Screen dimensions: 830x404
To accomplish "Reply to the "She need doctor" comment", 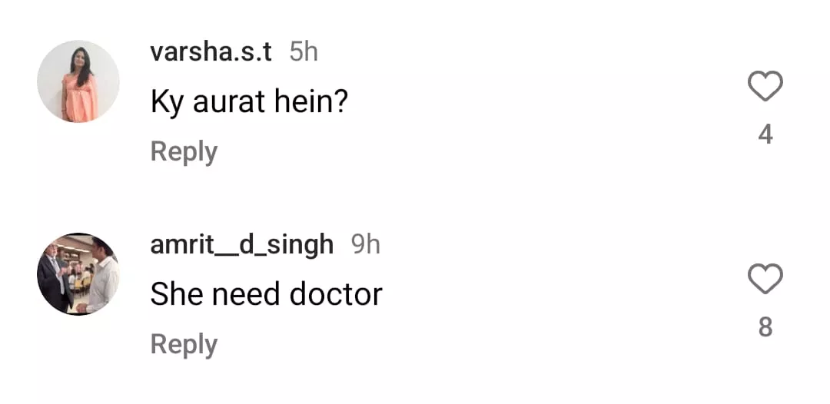I will [184, 344].
